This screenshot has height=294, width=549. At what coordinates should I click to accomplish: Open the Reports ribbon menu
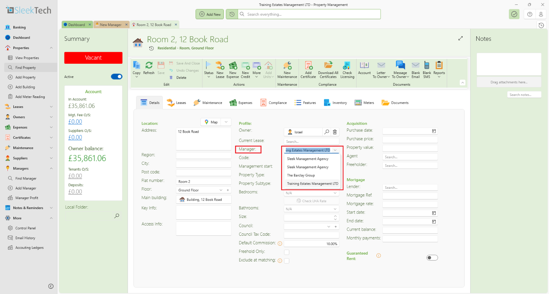point(439,70)
